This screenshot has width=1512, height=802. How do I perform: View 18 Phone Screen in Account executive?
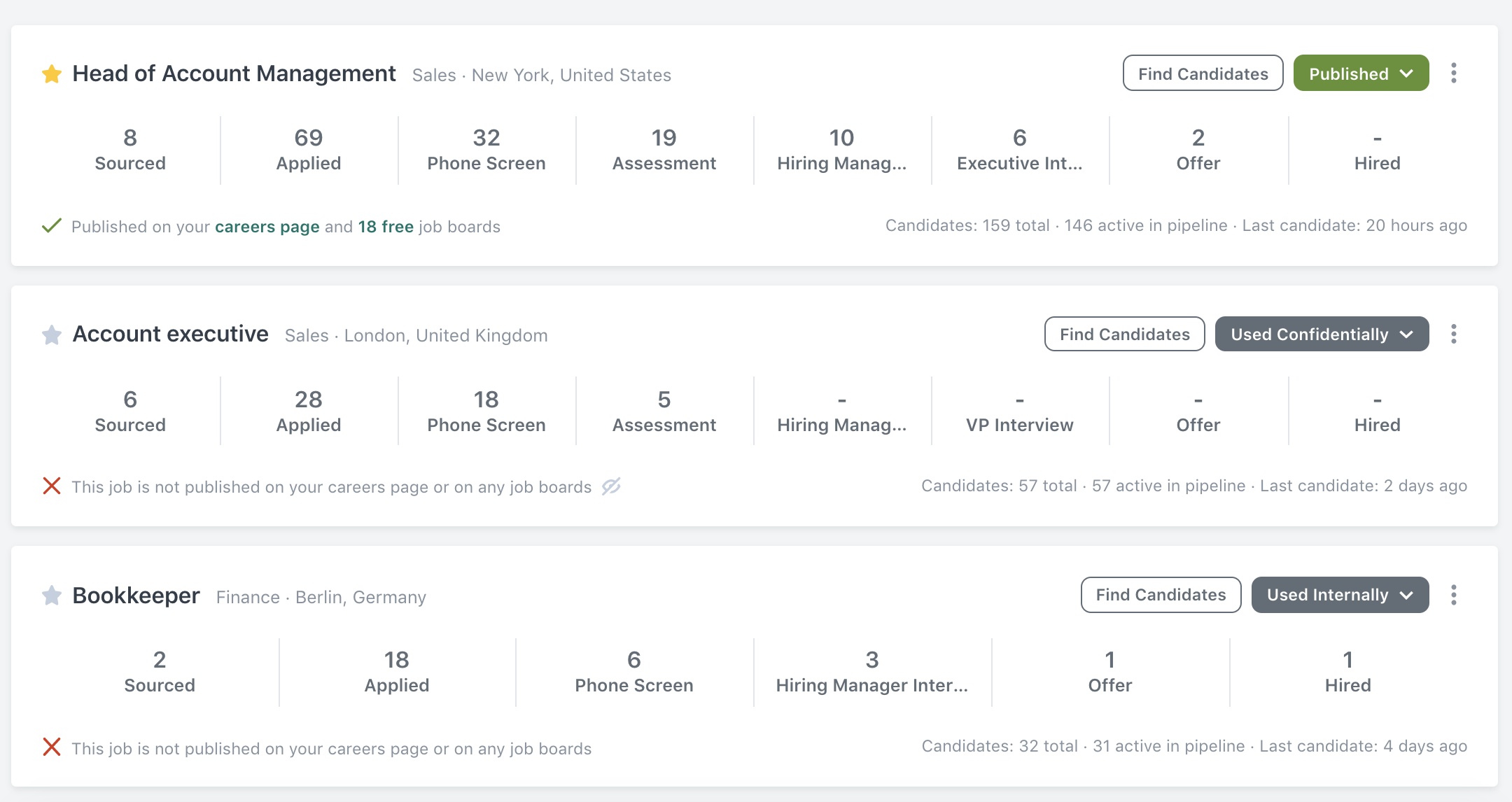(x=486, y=411)
